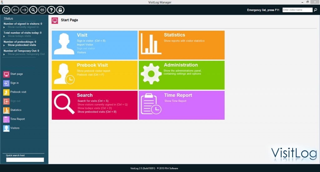Click Emergency list, press F11 text
320x172 pixels.
click(x=263, y=10)
